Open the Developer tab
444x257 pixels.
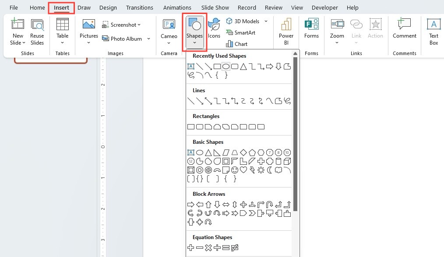tap(324, 7)
